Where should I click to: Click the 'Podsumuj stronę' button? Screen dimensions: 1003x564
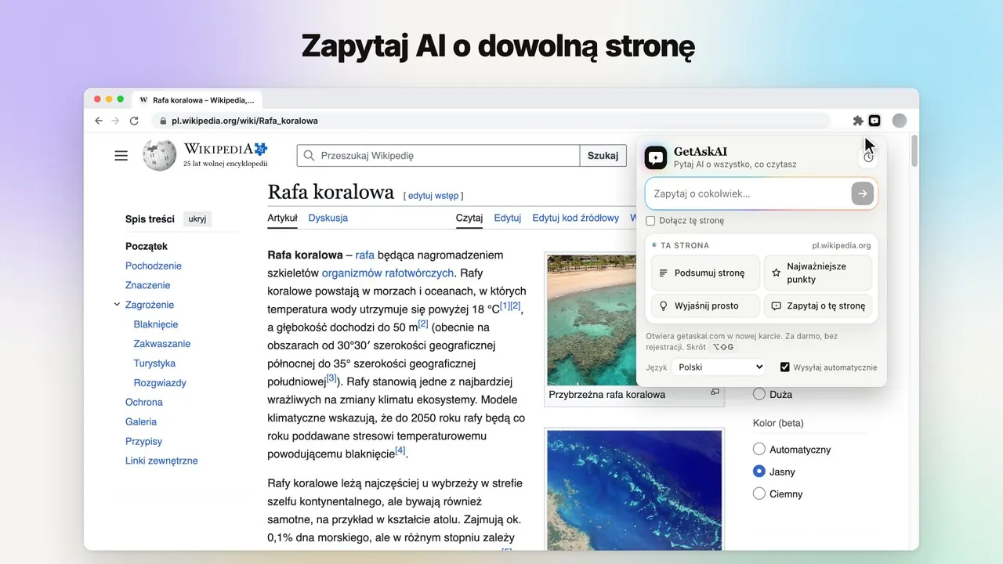(x=705, y=273)
